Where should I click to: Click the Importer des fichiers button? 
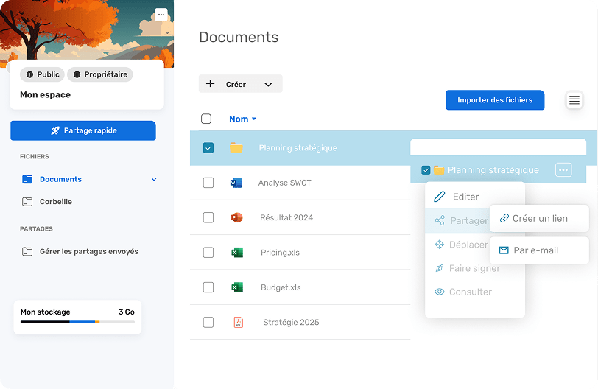click(x=494, y=100)
